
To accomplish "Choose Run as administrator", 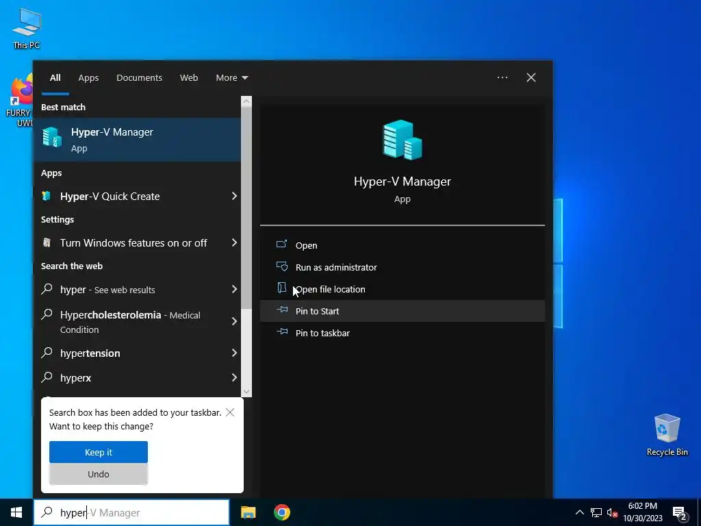I will (x=402, y=267).
